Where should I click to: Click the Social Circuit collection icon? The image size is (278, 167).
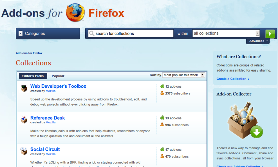click(x=24, y=151)
